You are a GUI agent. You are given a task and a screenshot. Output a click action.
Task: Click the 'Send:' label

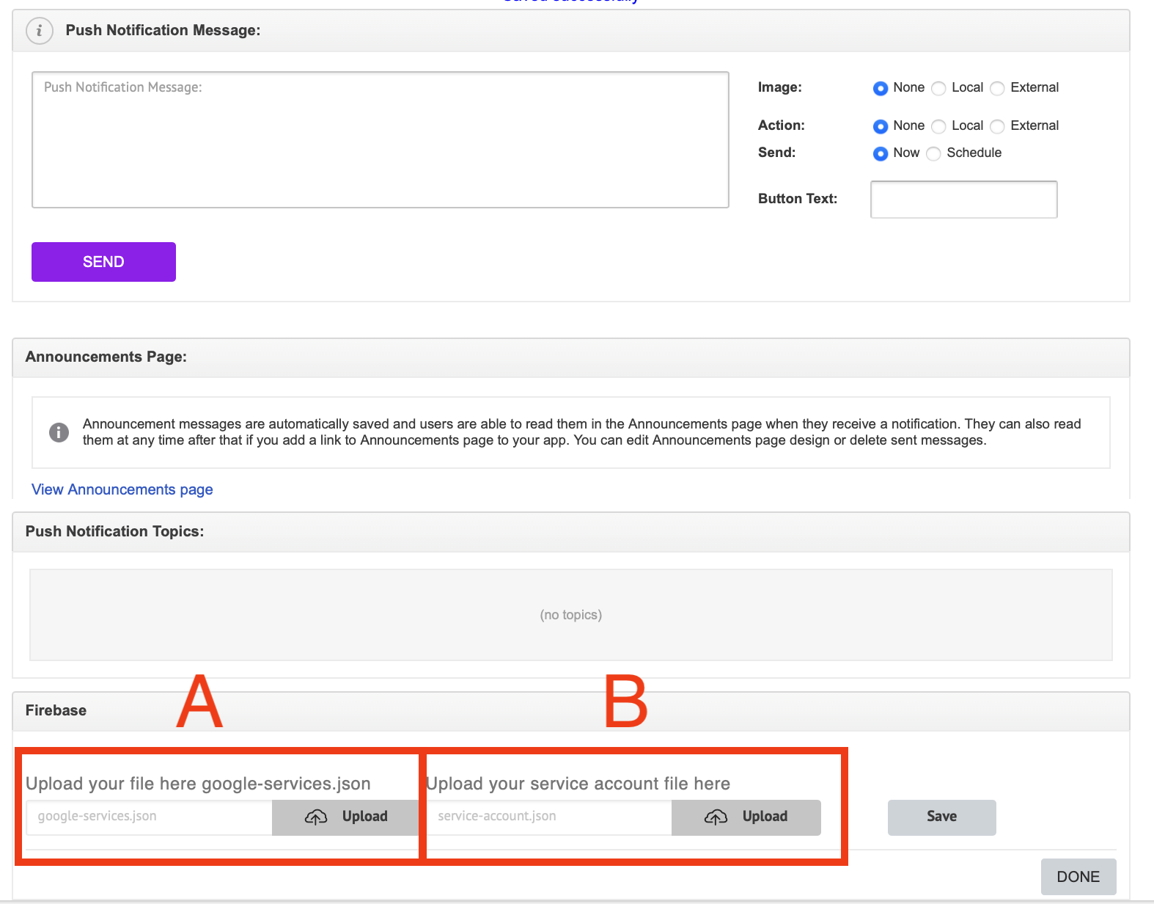tap(777, 153)
